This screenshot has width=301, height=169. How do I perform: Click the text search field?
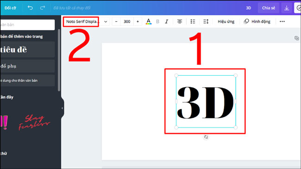pos(27,24)
